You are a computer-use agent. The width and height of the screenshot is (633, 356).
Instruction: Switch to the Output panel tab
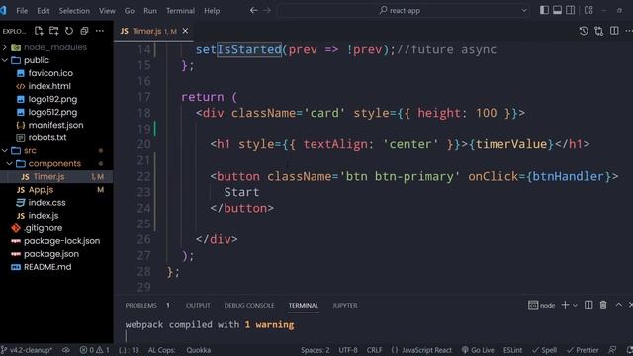click(198, 306)
